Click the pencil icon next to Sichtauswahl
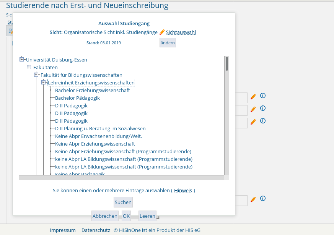Screen dimensions: 334x235 tap(162, 32)
